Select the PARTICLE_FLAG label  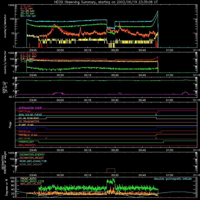(28, 135)
